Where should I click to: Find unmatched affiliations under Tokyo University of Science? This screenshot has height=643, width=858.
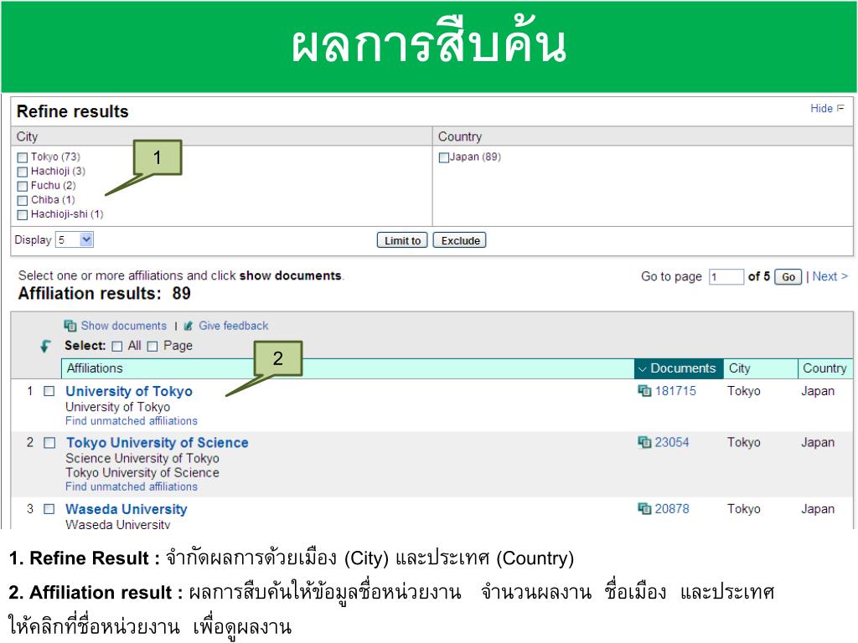point(132,486)
